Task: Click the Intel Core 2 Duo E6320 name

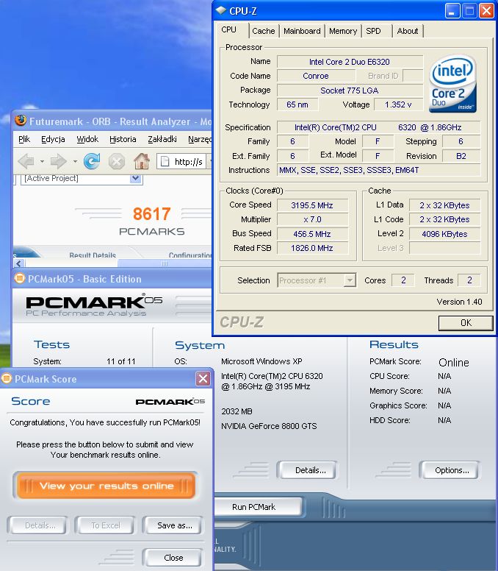Action: 350,62
